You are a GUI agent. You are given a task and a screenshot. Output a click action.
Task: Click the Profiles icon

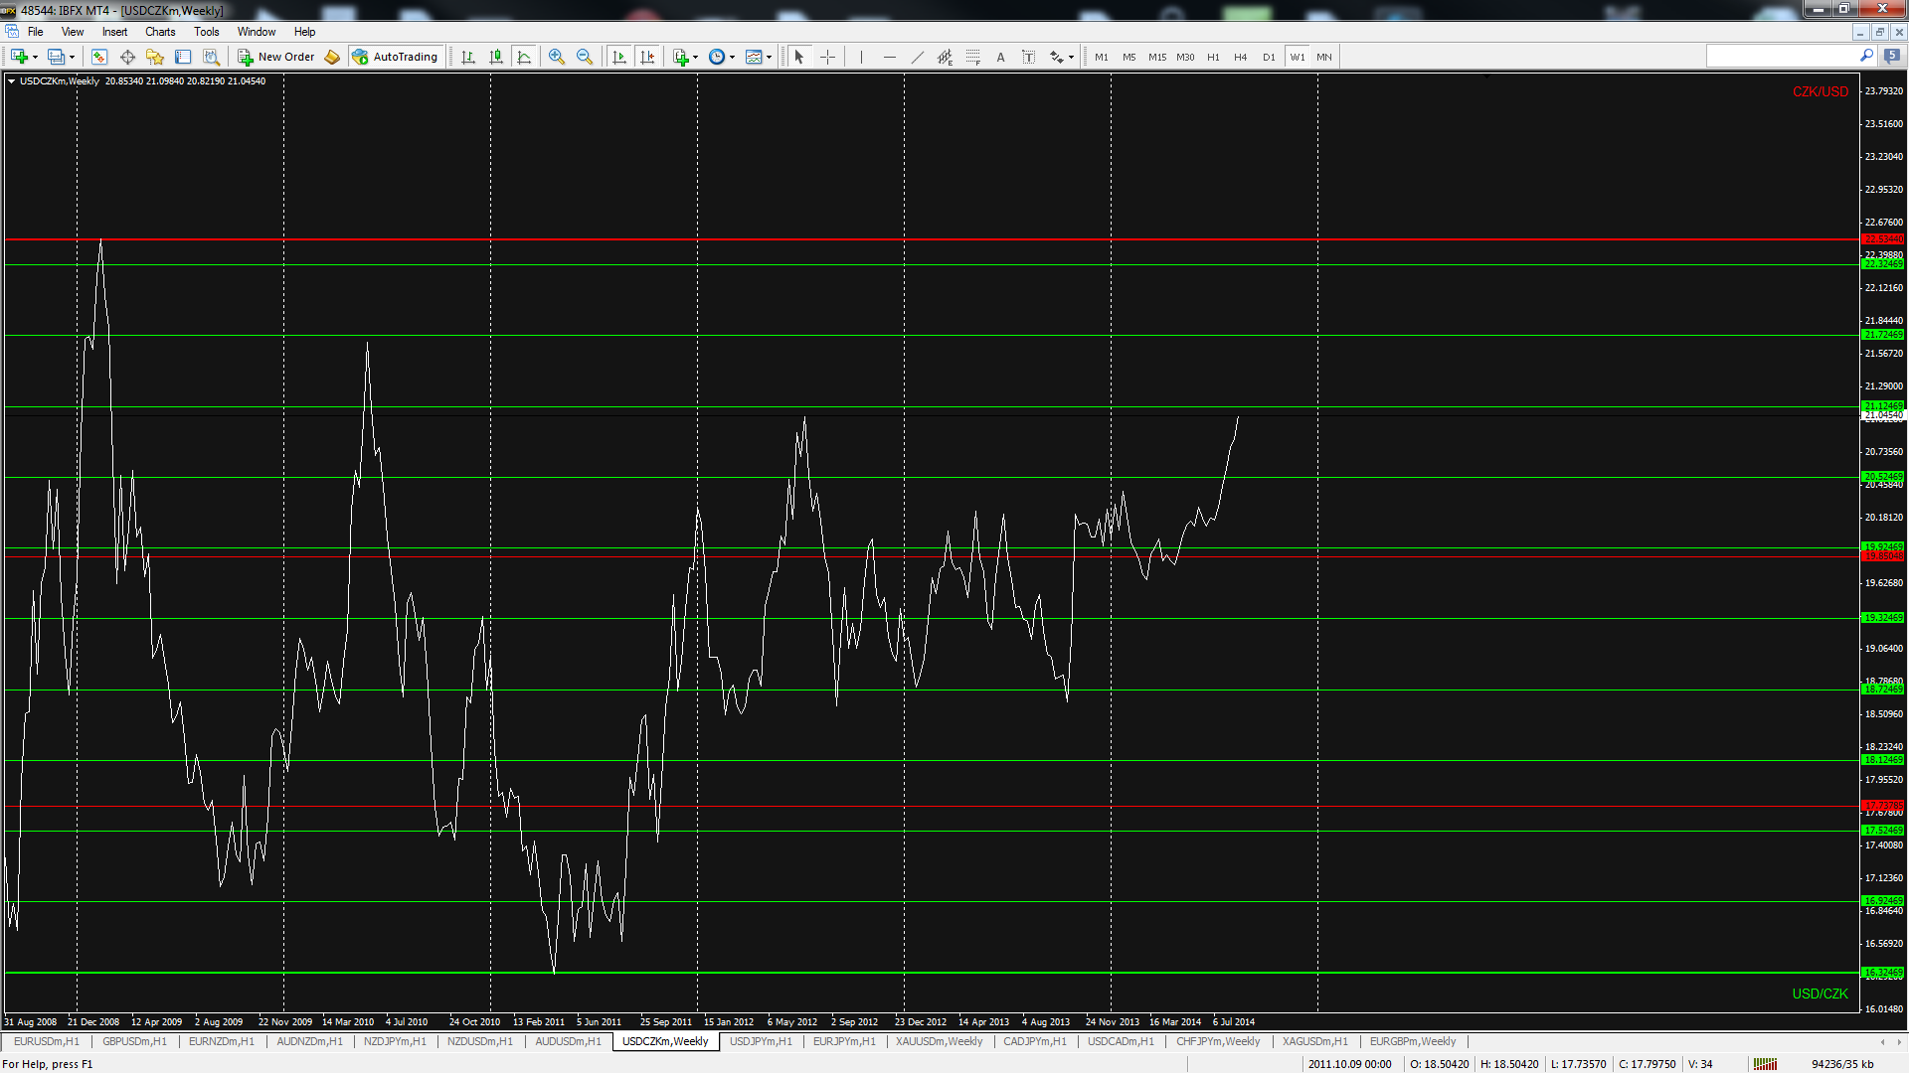click(x=57, y=57)
